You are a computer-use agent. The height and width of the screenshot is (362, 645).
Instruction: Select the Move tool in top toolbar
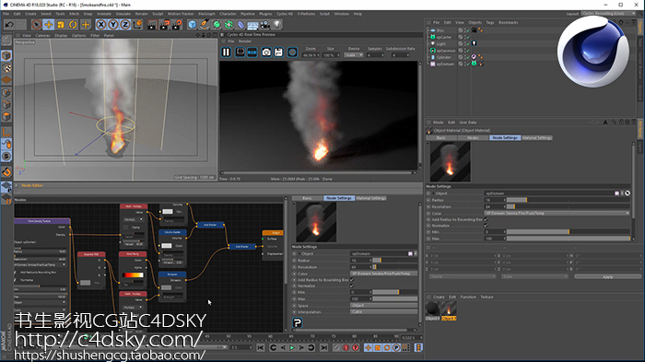click(49, 25)
